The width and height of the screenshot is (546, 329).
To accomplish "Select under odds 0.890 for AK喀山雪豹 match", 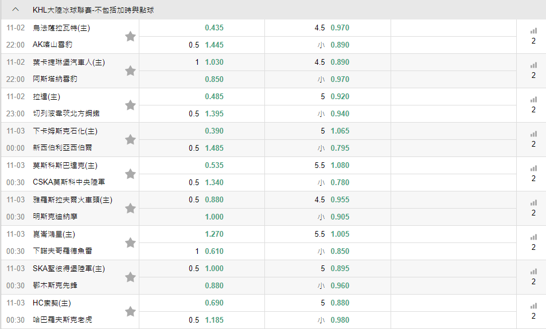I will point(340,45).
